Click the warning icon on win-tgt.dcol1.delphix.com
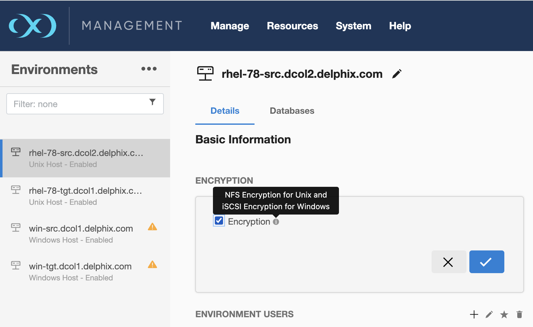Image resolution: width=533 pixels, height=327 pixels. (152, 265)
